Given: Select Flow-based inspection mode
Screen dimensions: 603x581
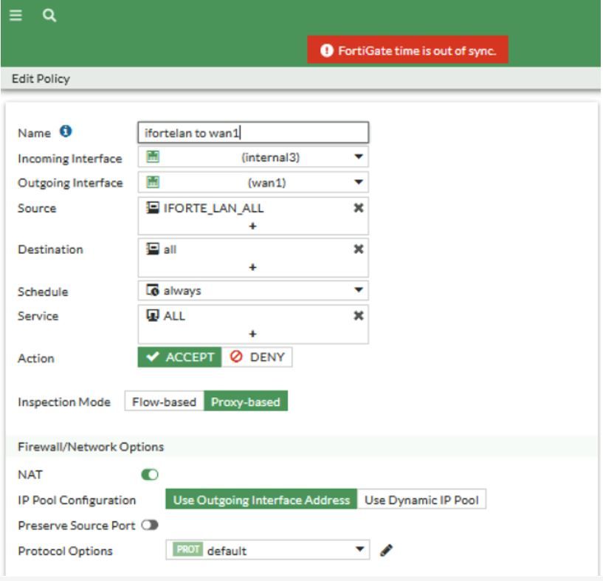Looking at the screenshot, I should coord(164,402).
